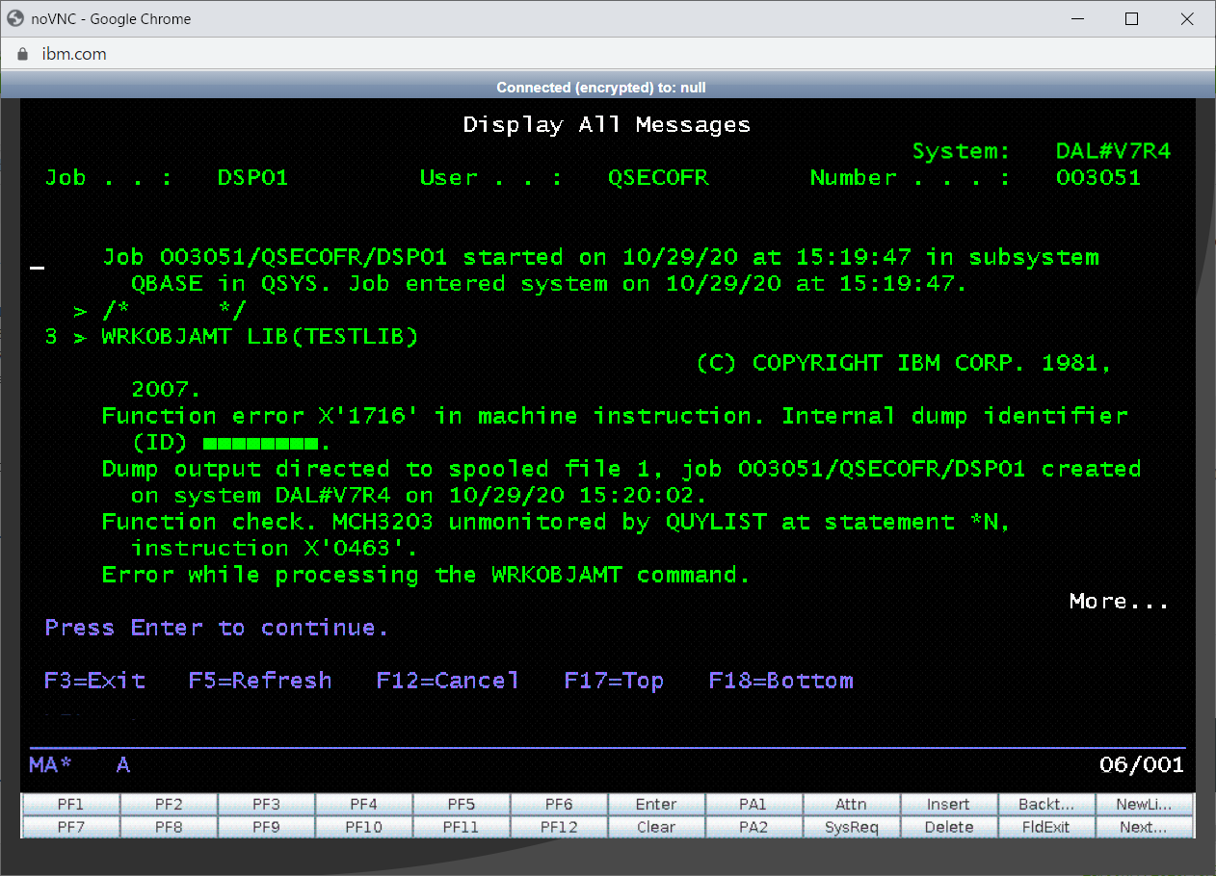The height and width of the screenshot is (876, 1216).
Task: Click the PF2 key button
Action: pyautogui.click(x=169, y=804)
